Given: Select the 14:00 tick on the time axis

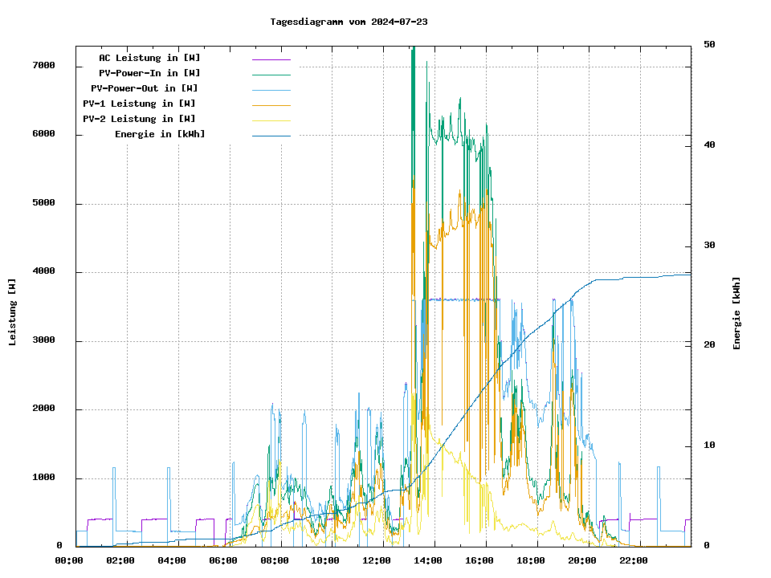Looking at the screenshot, I should (x=428, y=560).
